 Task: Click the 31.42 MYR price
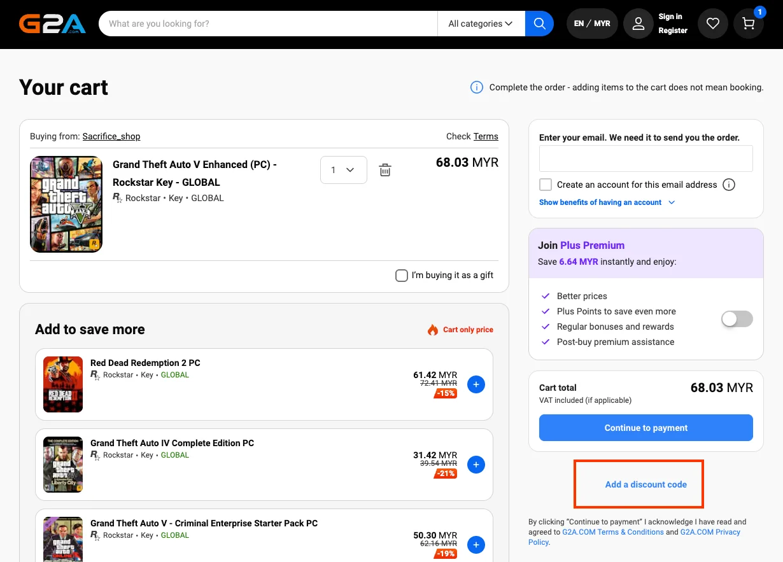(435, 455)
